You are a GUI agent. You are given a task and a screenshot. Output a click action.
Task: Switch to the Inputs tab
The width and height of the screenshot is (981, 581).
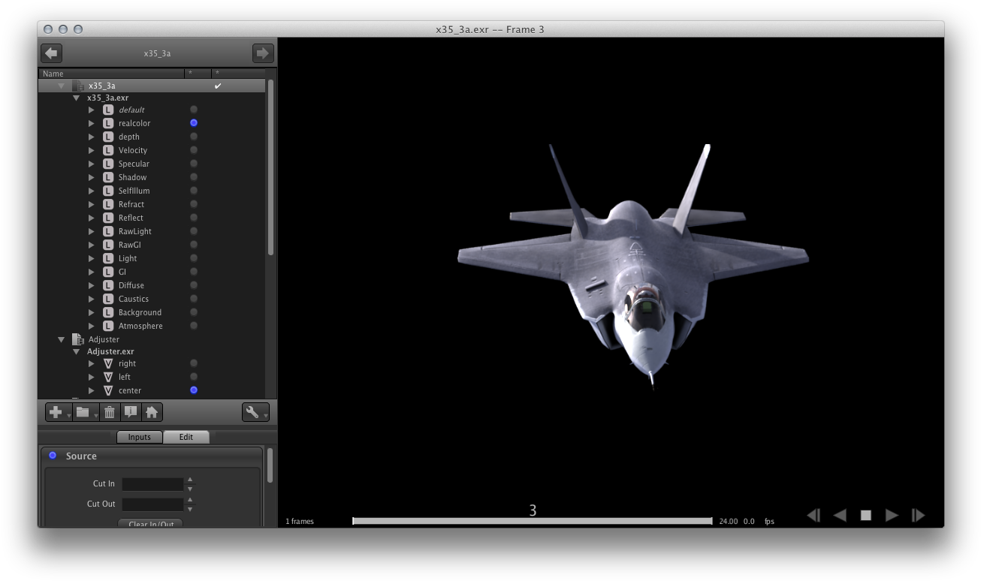click(140, 437)
